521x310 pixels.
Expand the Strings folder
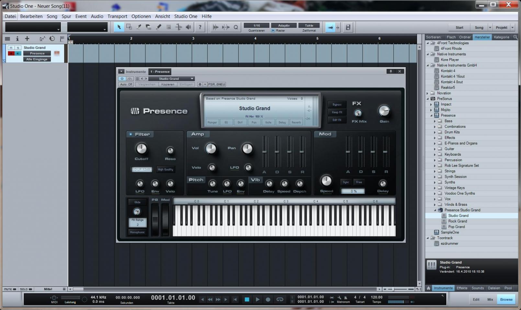click(435, 171)
